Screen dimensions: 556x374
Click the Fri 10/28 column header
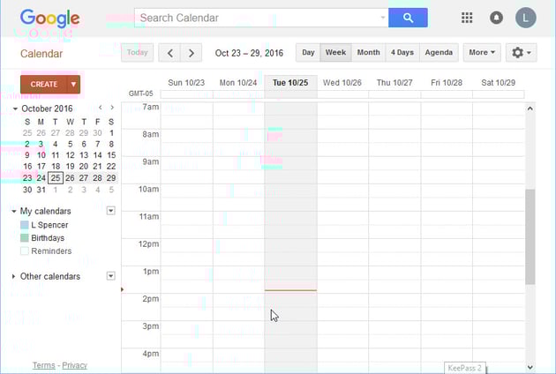447,83
